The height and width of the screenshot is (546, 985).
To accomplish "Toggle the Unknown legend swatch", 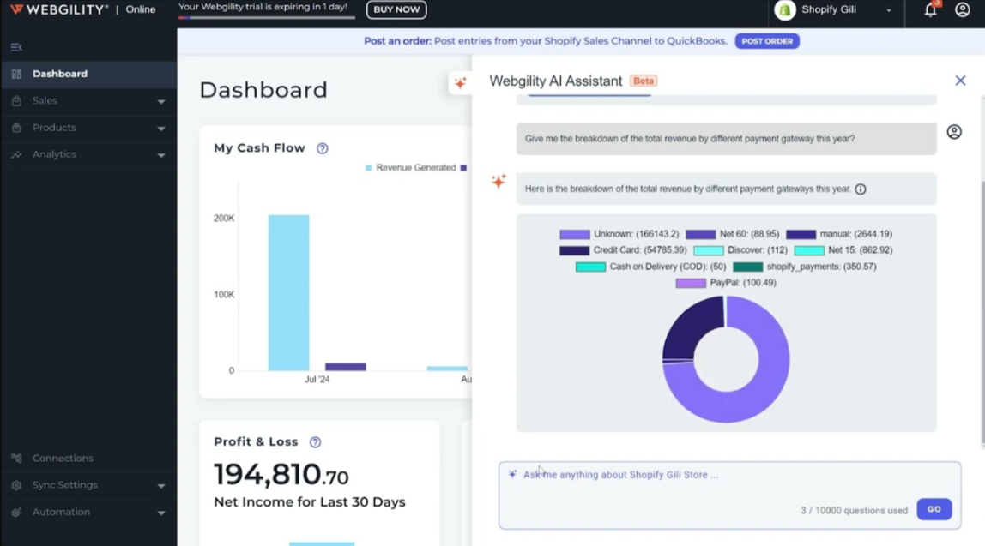I will pos(575,234).
